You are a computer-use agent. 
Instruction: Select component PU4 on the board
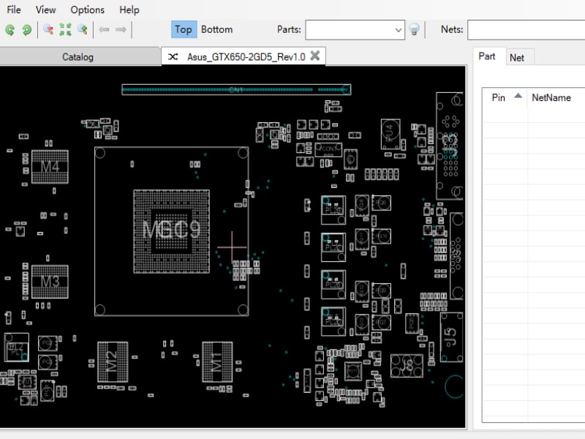pyautogui.click(x=390, y=134)
